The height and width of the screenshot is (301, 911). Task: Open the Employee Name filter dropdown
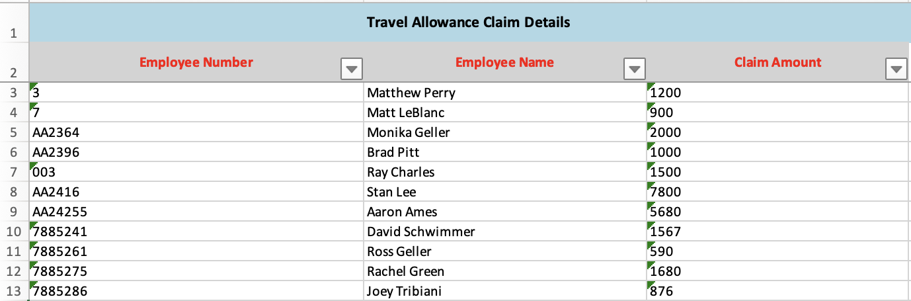tap(635, 69)
